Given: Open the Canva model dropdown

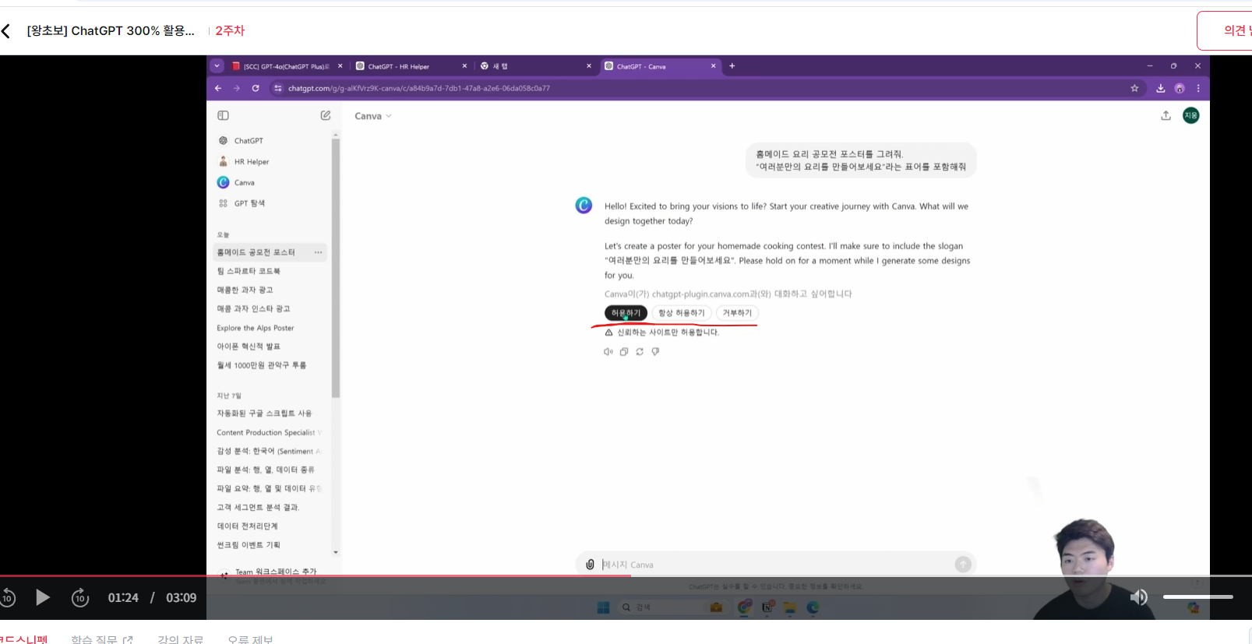Looking at the screenshot, I should tap(373, 116).
